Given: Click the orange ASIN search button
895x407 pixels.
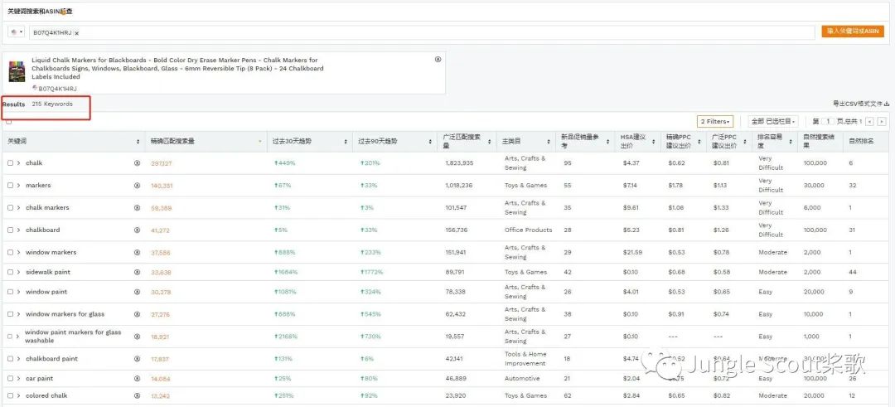Looking at the screenshot, I should (853, 31).
